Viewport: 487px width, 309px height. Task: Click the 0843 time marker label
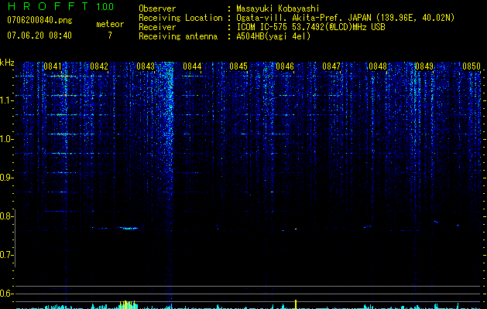146,66
